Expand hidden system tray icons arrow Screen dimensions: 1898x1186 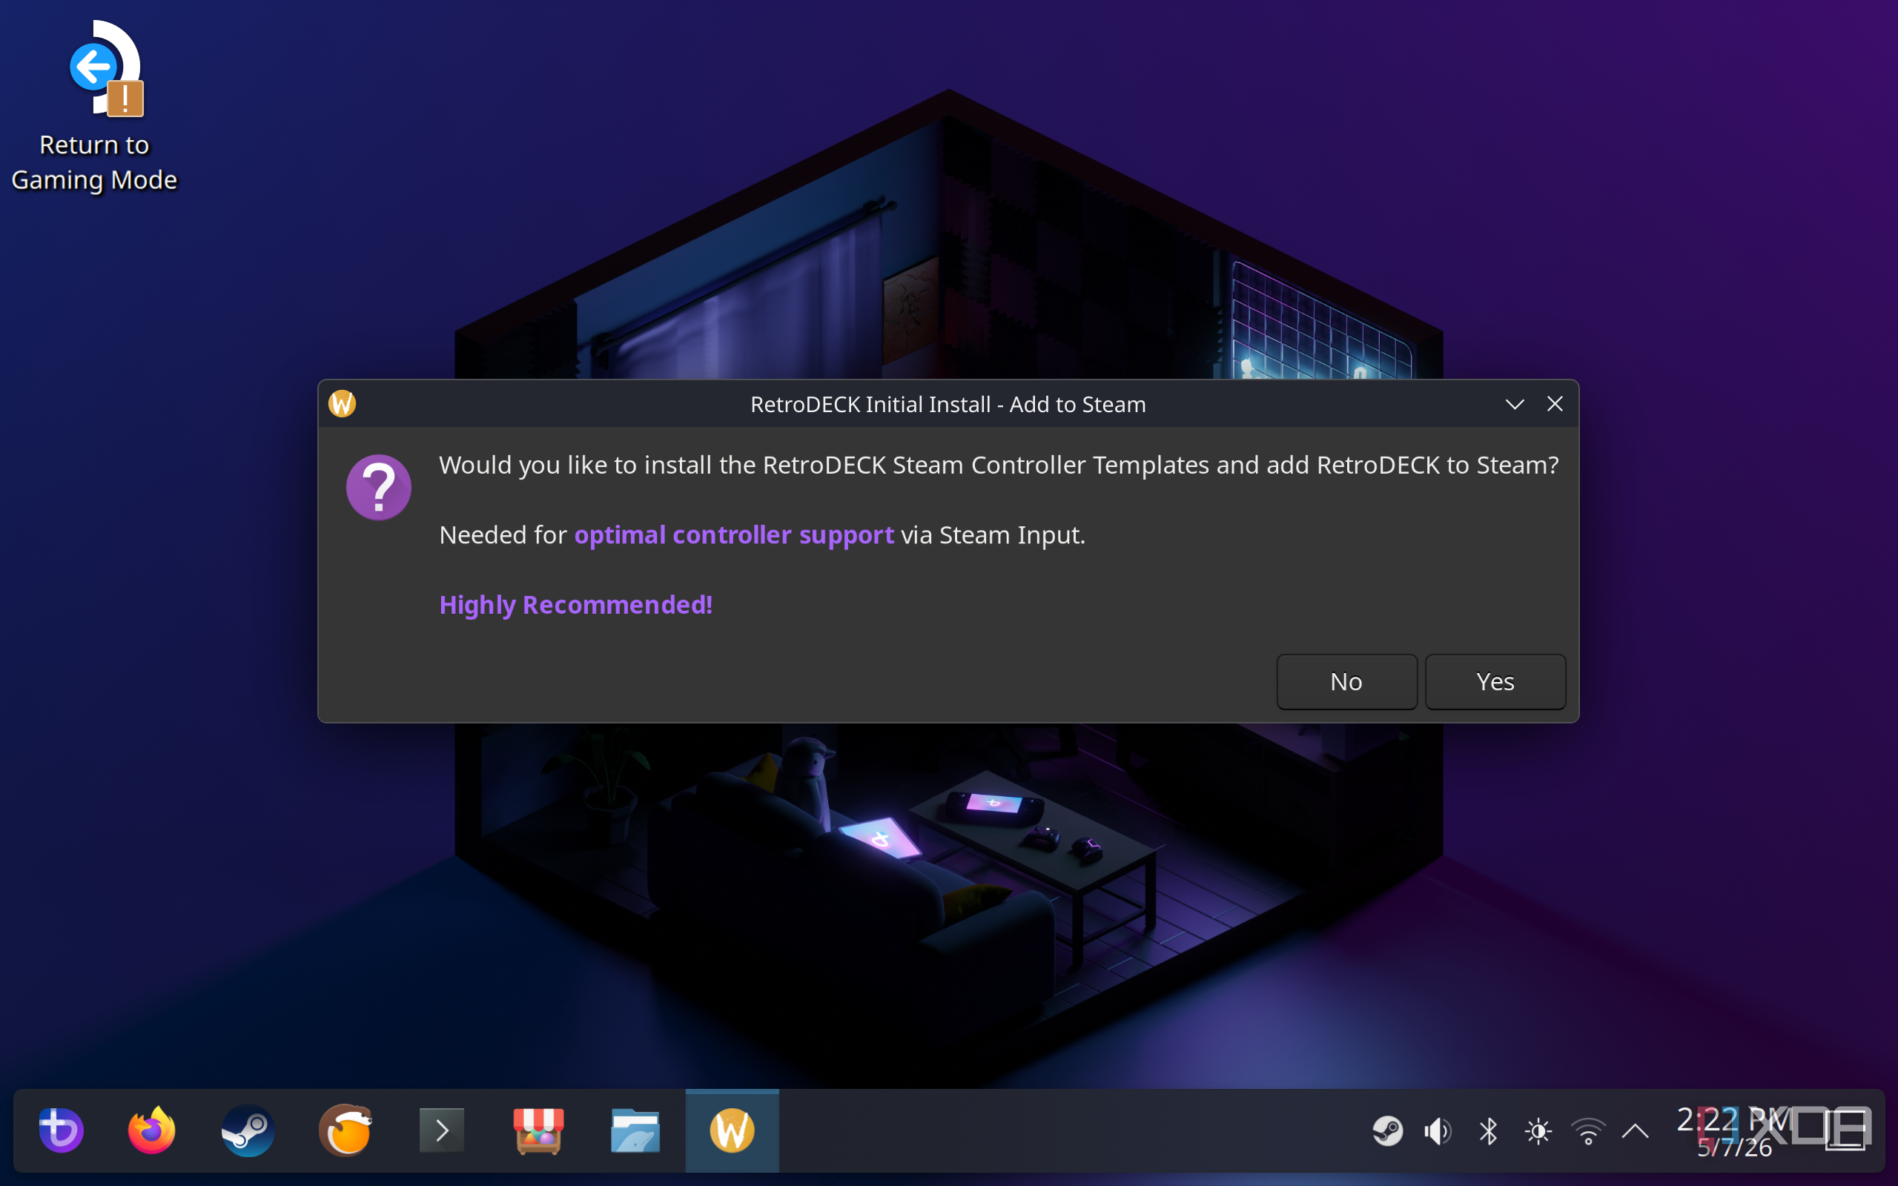(x=1636, y=1131)
